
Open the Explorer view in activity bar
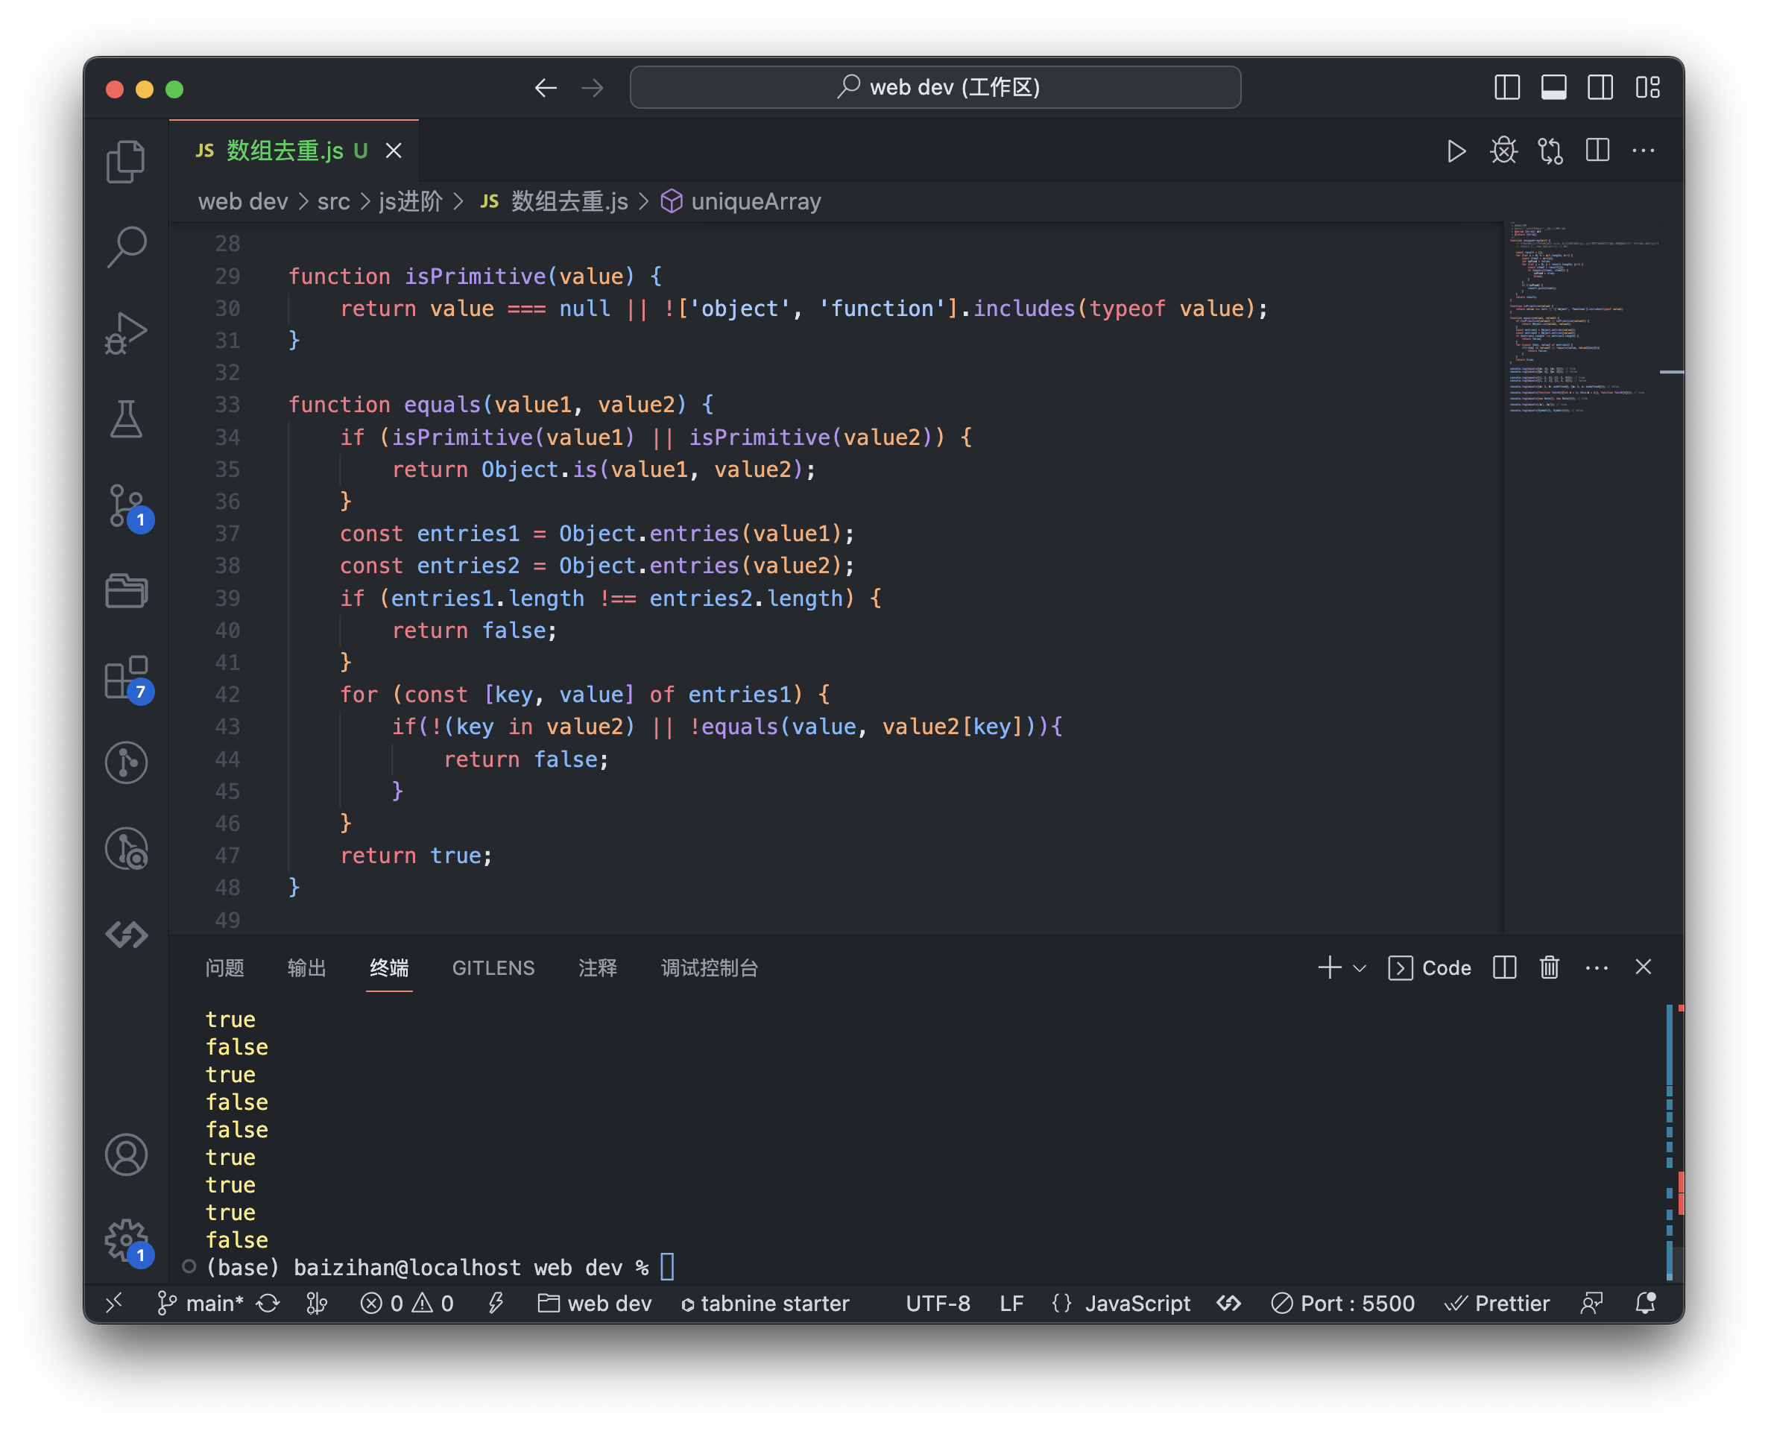click(x=125, y=161)
